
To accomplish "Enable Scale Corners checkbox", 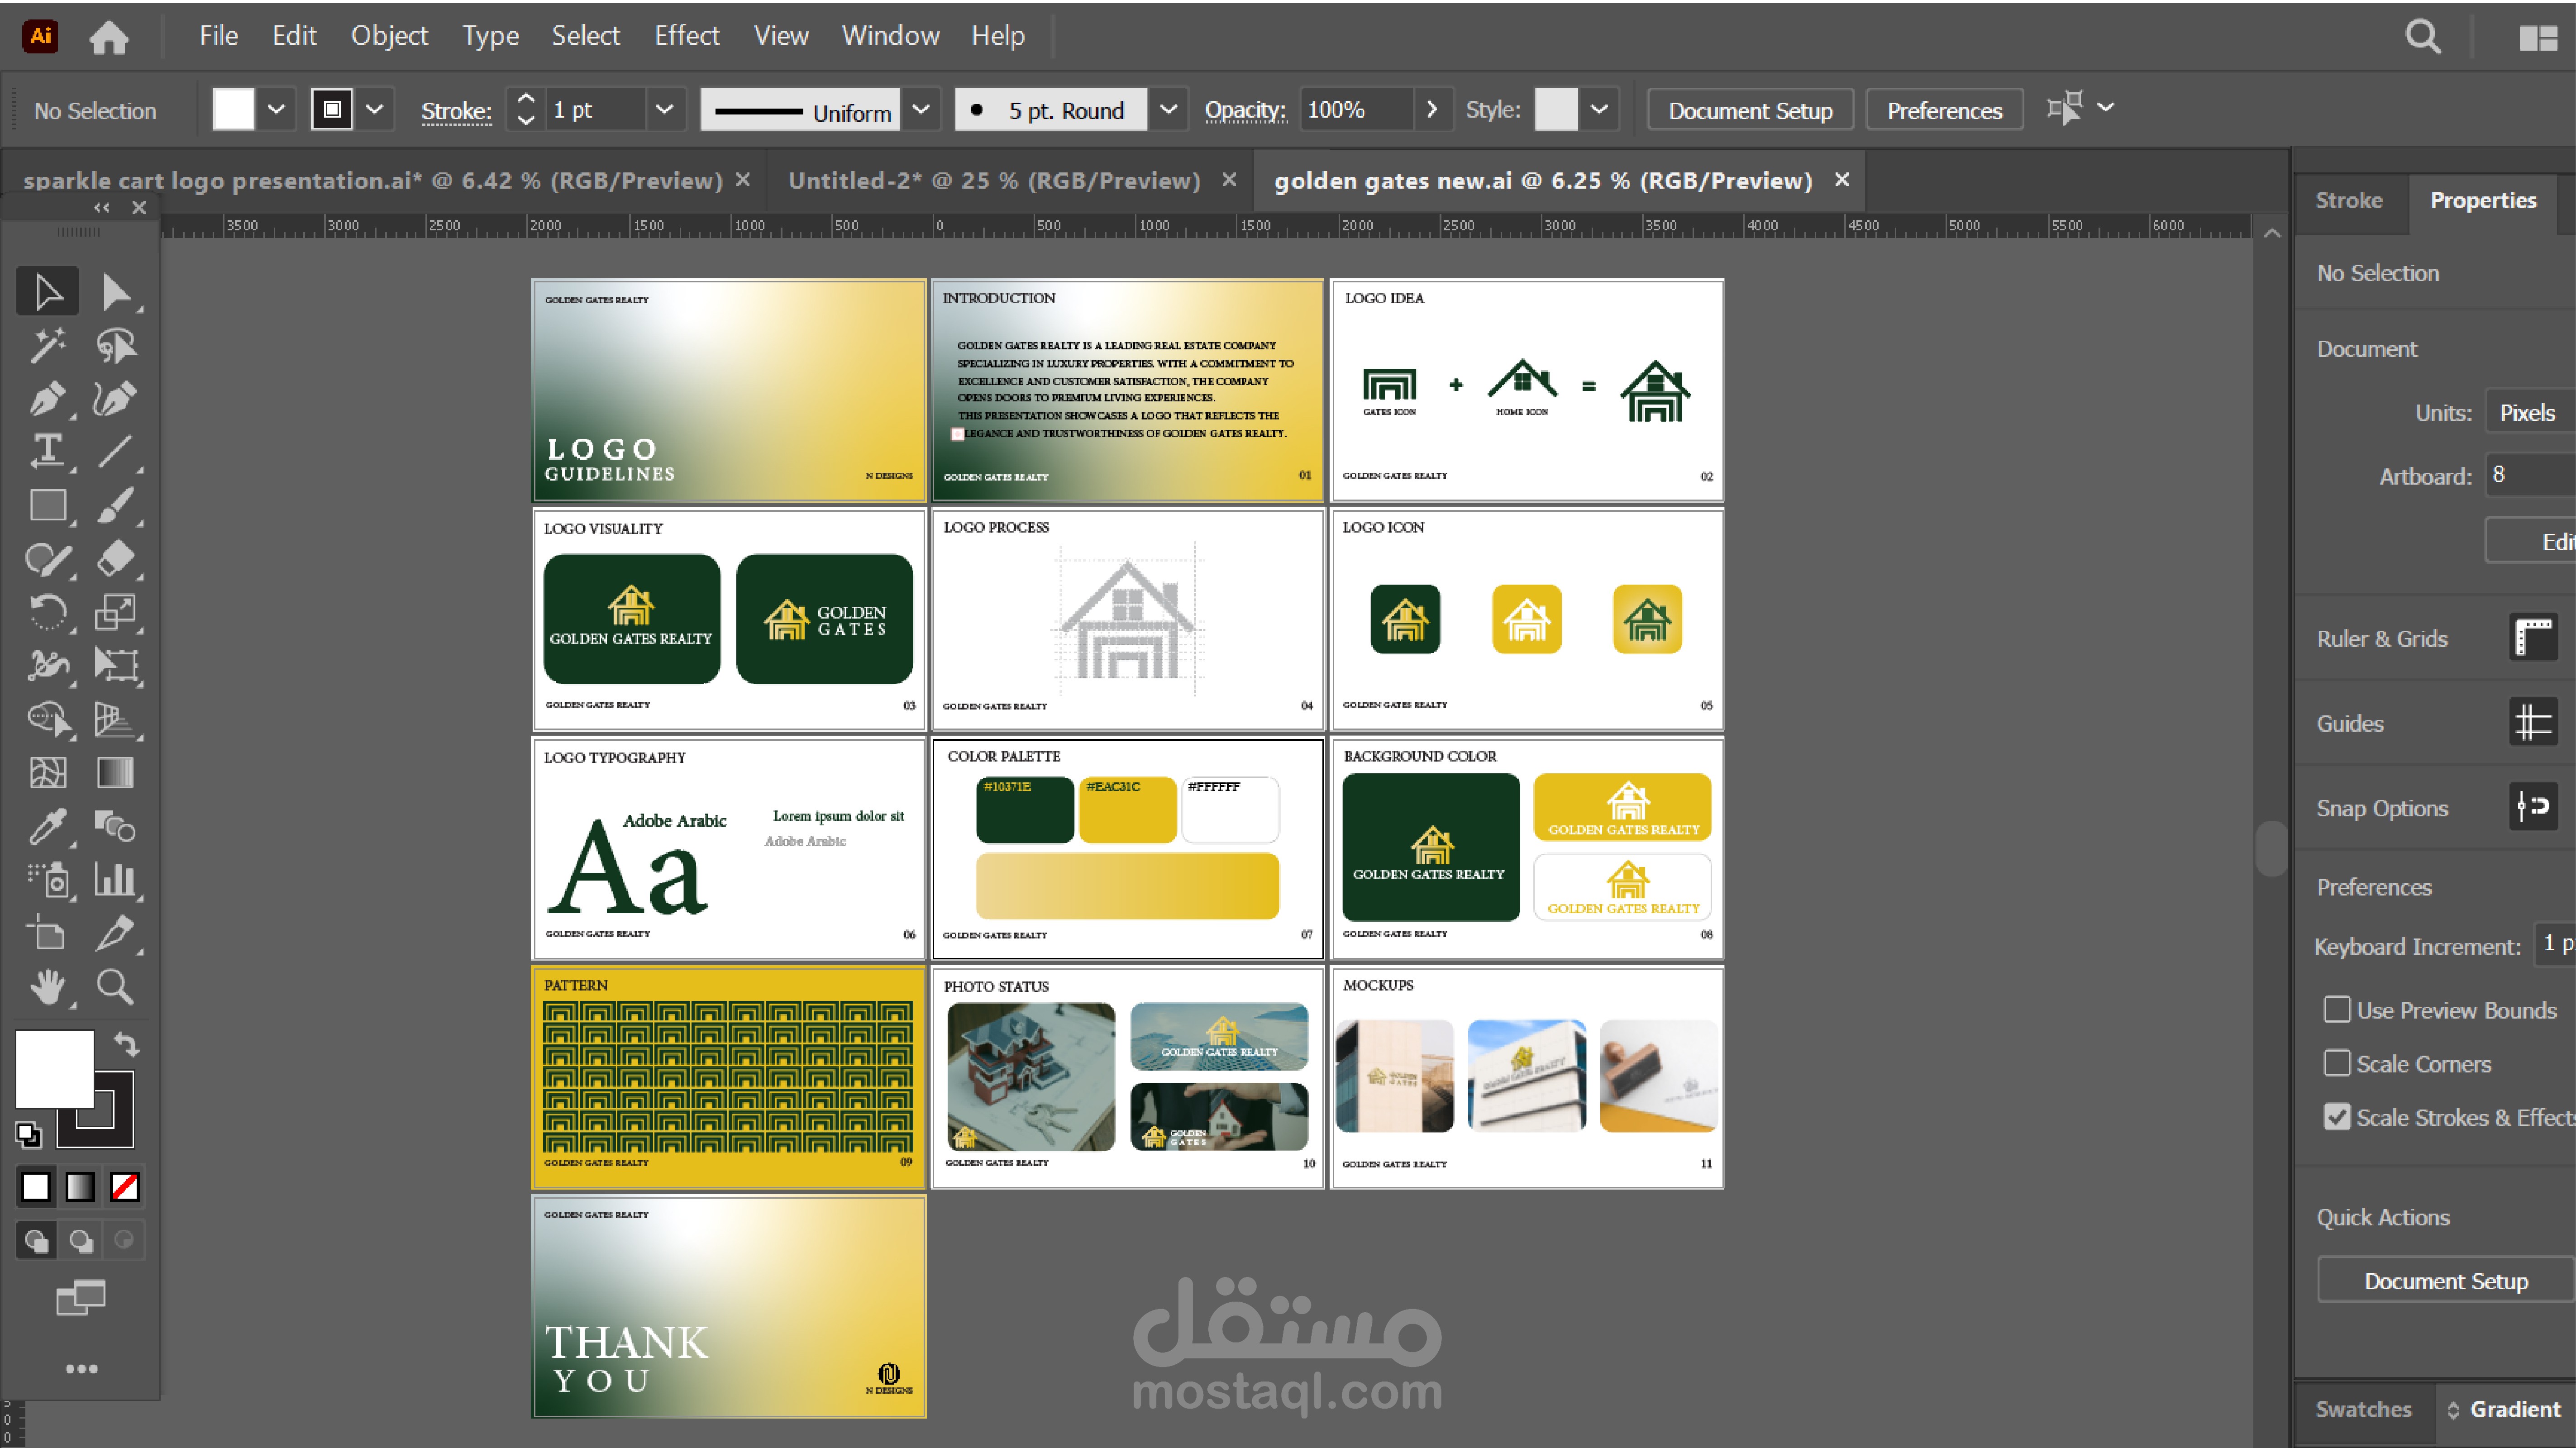I will click(2337, 1063).
